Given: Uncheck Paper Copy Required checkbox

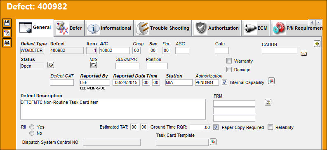Looking at the screenshot, I should [x=216, y=127].
